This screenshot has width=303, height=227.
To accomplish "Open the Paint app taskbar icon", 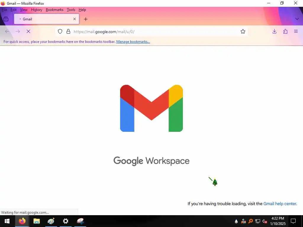I will pos(51,221).
